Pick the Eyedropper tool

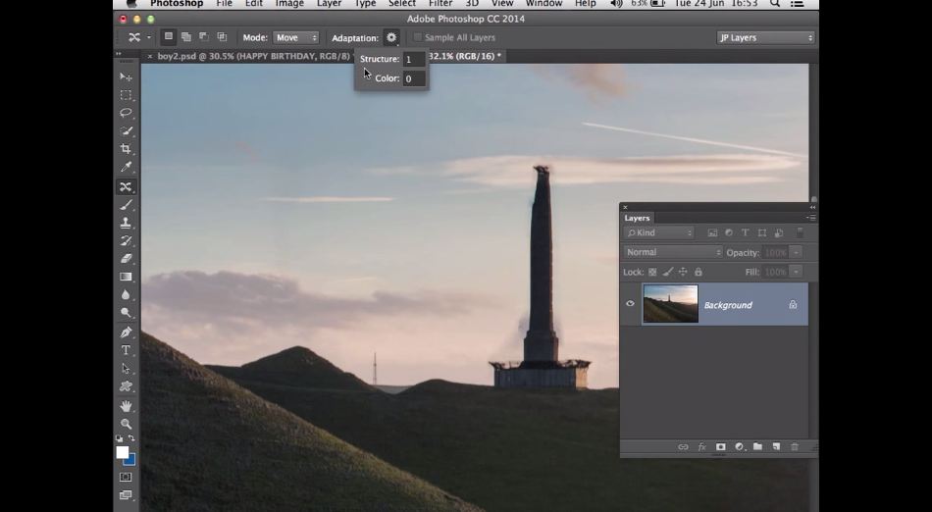(x=126, y=168)
